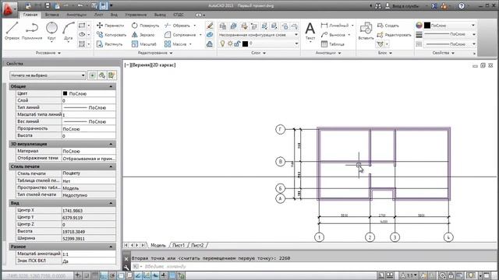Click the Копировать copy tool
Screen dimensions: 499x280
tap(111, 34)
